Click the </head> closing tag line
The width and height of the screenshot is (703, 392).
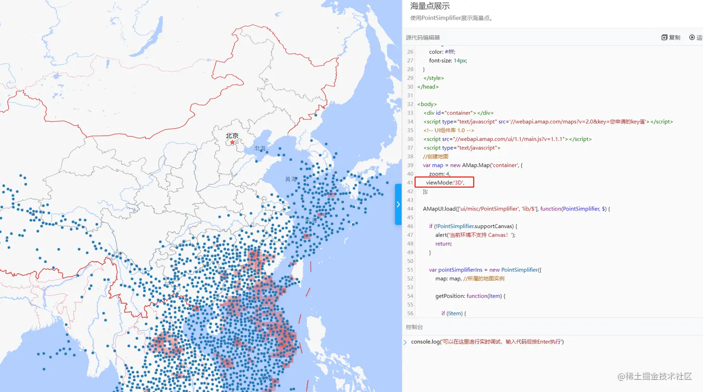[x=428, y=87]
